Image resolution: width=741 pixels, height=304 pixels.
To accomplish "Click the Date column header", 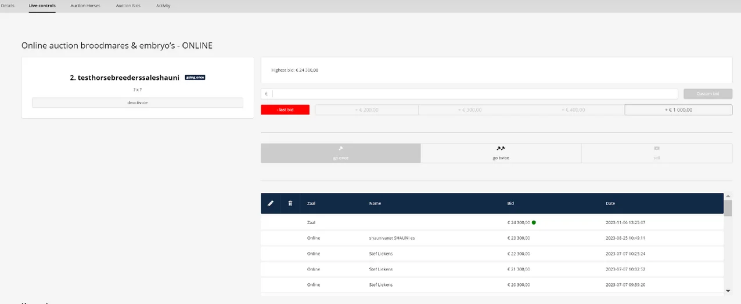I will point(610,203).
